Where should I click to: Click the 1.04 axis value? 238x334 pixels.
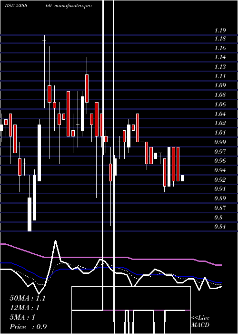(x=220, y=114)
